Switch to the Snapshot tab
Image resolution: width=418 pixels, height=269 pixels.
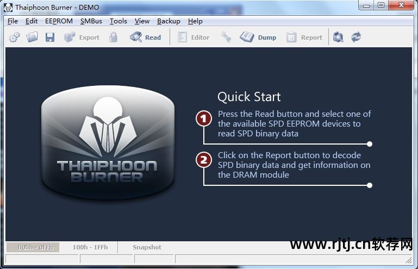[147, 247]
